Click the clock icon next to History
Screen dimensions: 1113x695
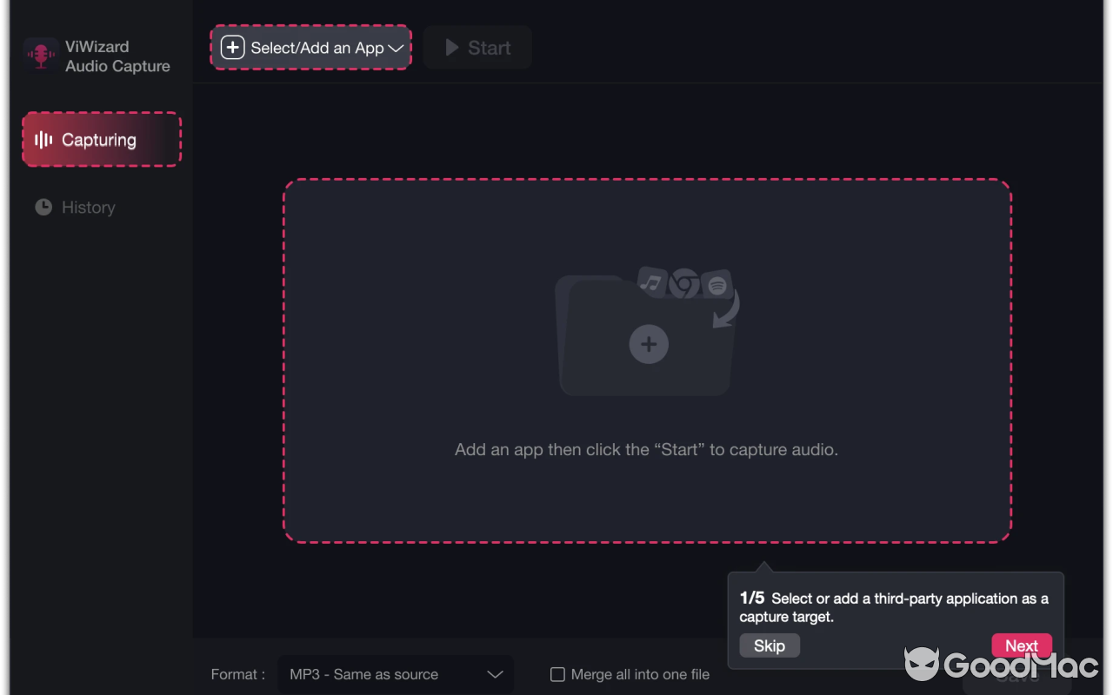43,207
